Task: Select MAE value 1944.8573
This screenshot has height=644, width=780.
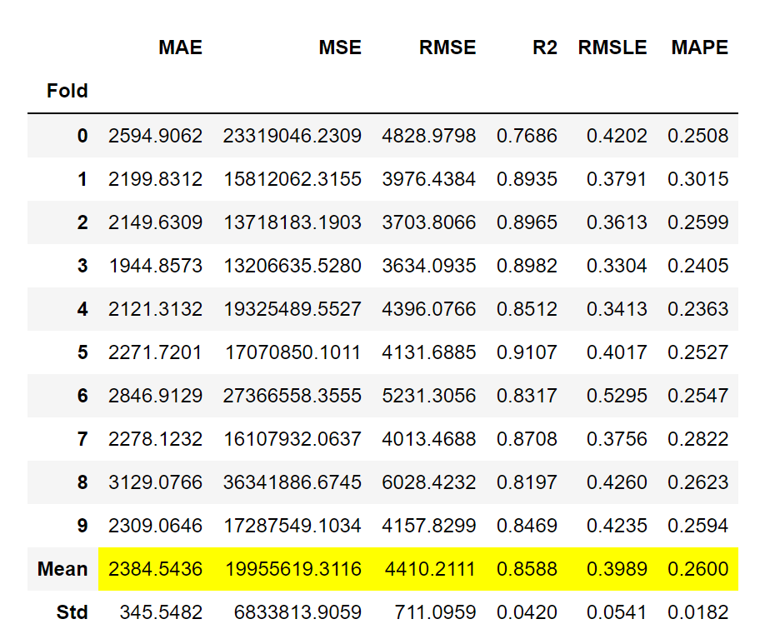Action: pos(156,266)
